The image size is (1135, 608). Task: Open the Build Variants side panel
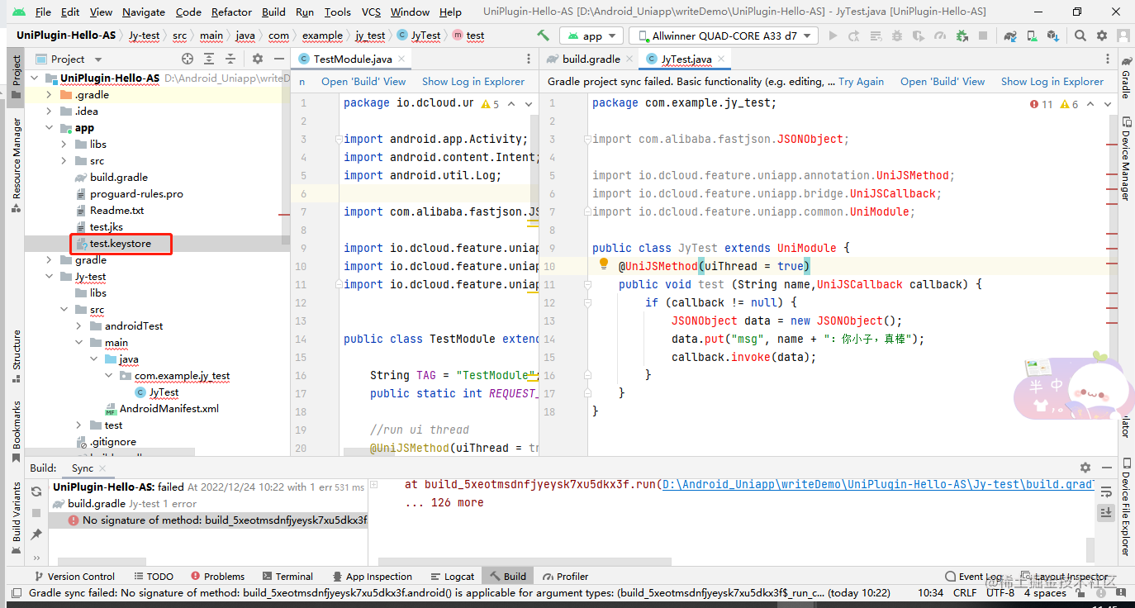click(16, 519)
